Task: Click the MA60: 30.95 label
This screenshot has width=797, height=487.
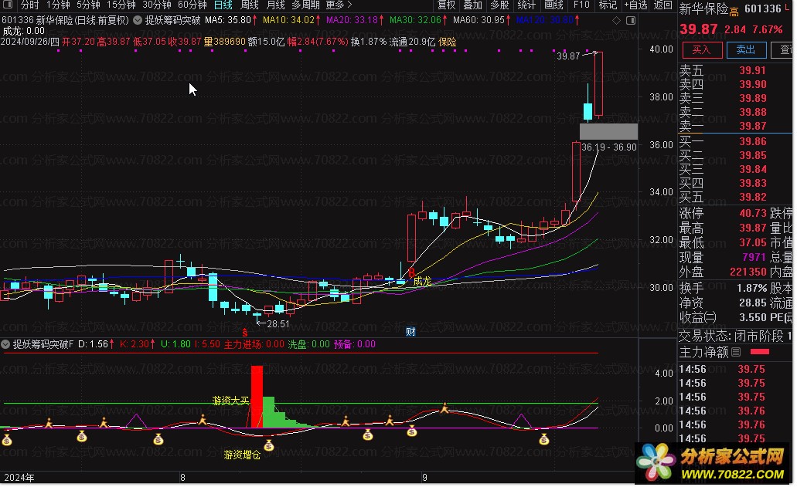Action: pos(479,20)
